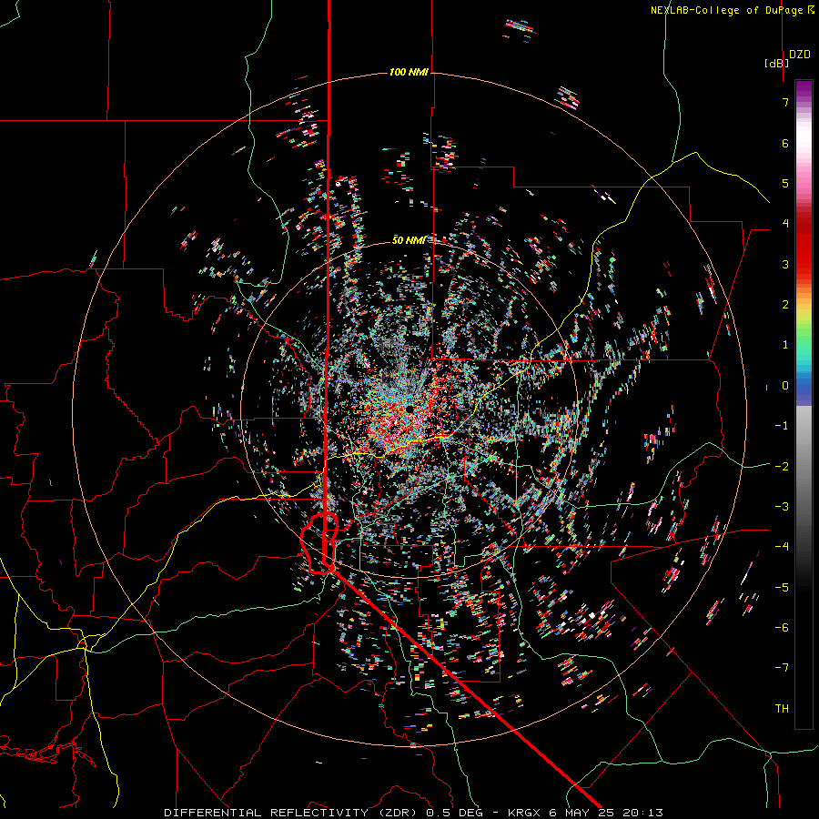Click the 3 value on the color scale
Viewport: 819px width, 819px height.
click(x=785, y=264)
